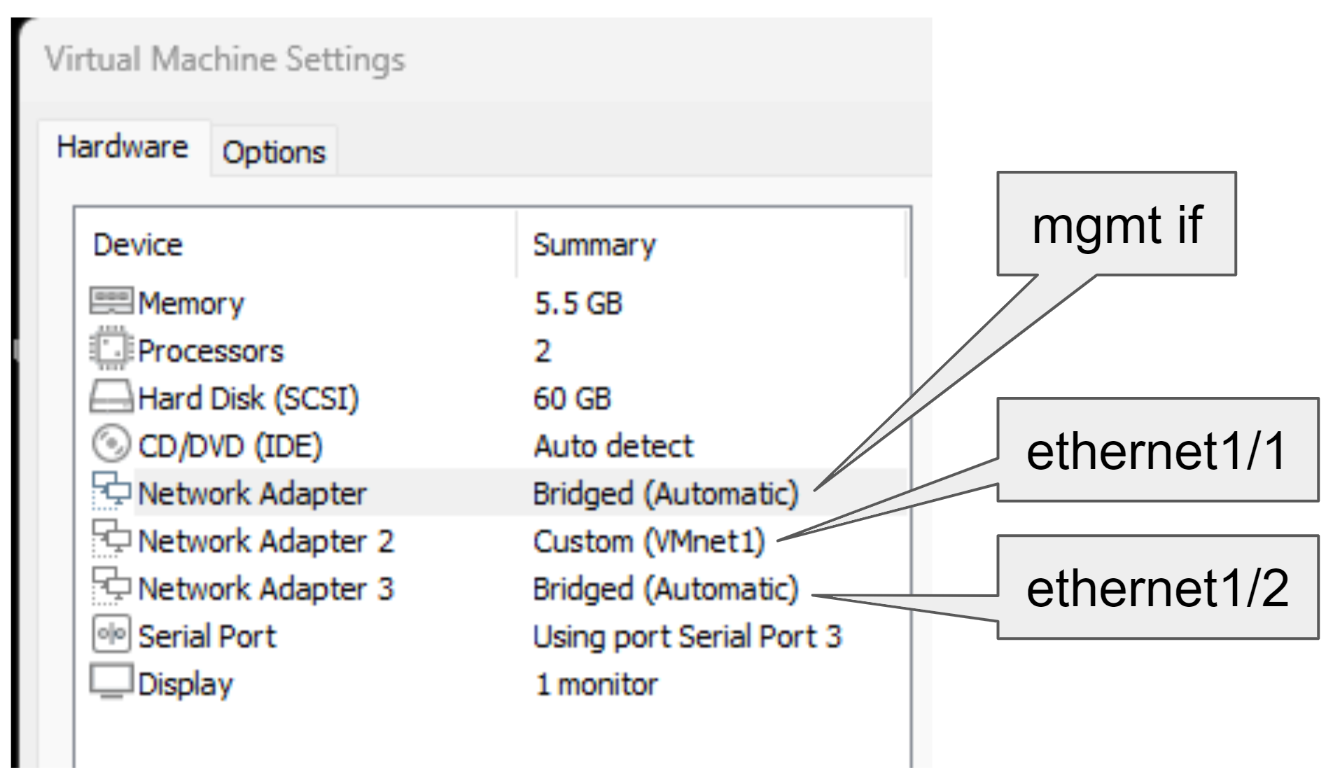The height and width of the screenshot is (784, 1333).
Task: Click the Network Adapter 3 icon
Action: [111, 586]
